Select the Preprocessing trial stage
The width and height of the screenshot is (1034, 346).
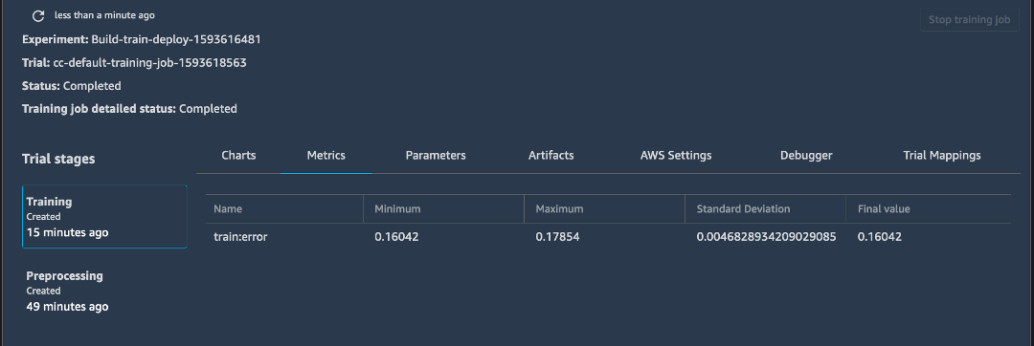click(105, 291)
